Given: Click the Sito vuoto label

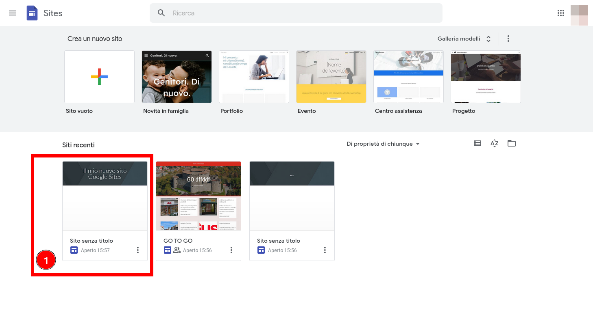Looking at the screenshot, I should click(x=79, y=111).
